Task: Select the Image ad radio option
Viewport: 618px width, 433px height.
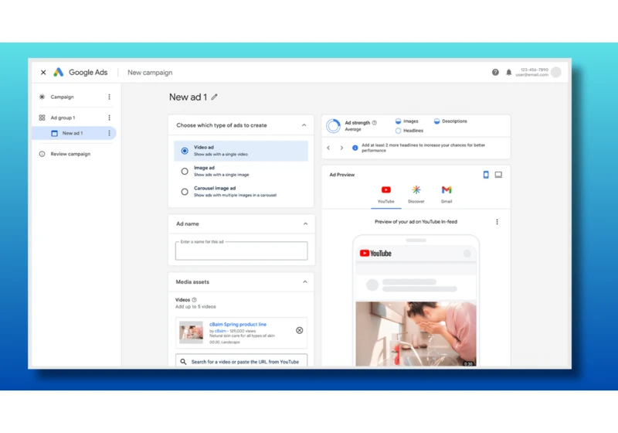Action: coord(185,171)
